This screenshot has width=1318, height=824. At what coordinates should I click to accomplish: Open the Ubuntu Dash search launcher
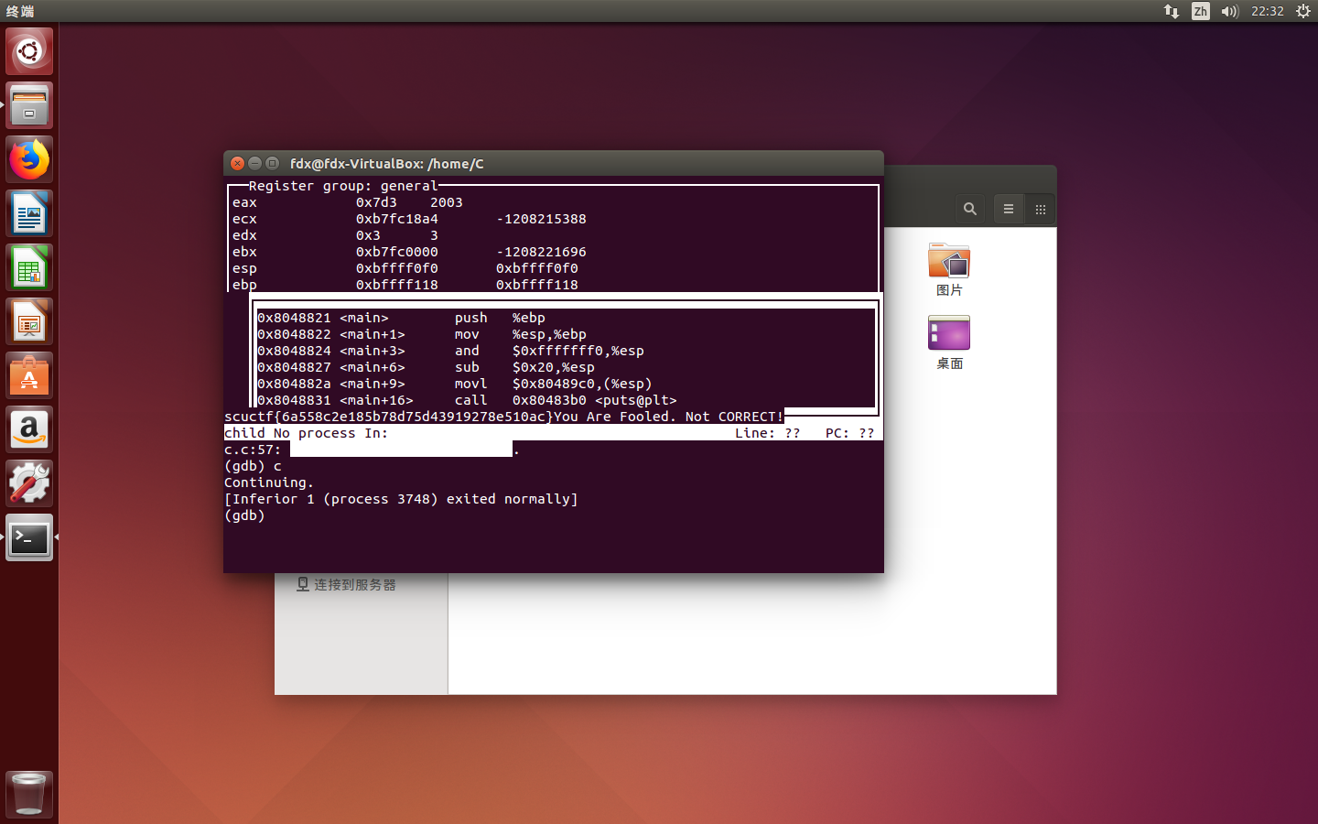tap(29, 51)
